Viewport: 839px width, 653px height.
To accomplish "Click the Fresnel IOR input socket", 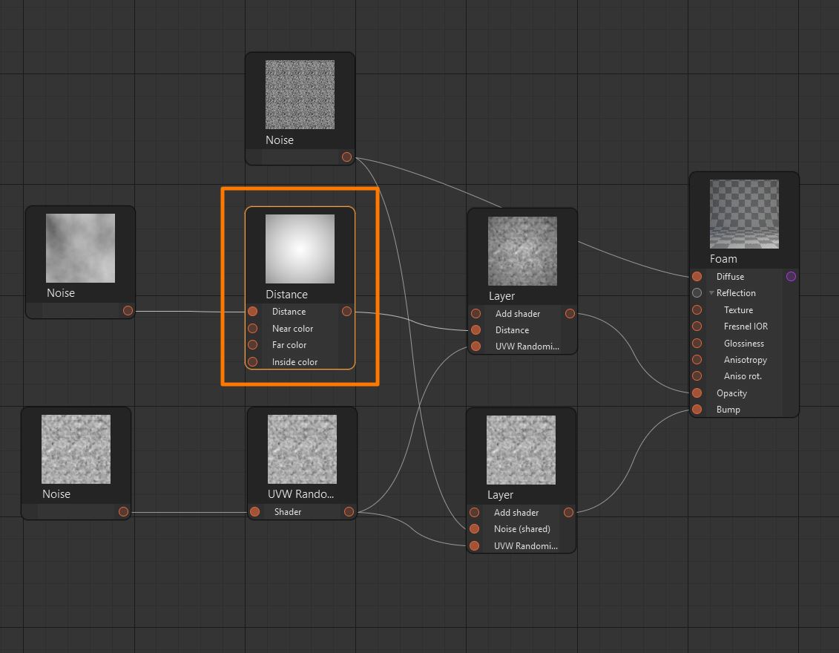I will [697, 326].
